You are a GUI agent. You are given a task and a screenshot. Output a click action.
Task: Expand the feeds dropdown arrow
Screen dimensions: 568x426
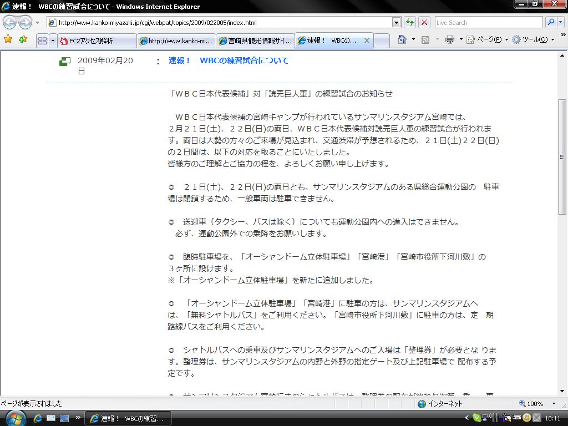[x=437, y=39]
